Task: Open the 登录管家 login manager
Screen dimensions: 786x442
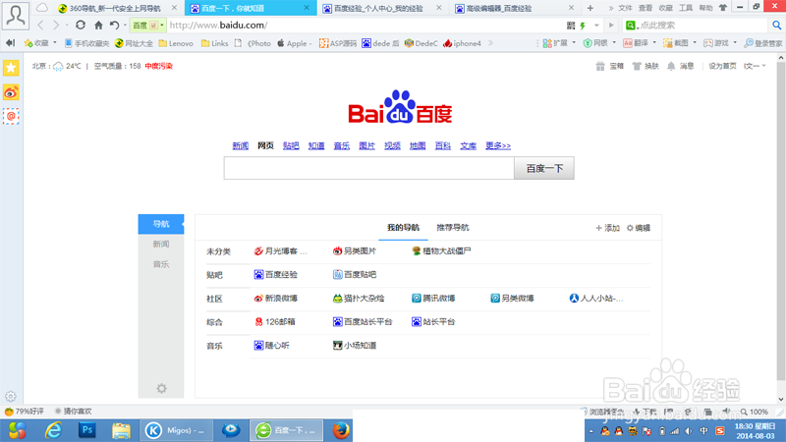Action: (x=763, y=43)
